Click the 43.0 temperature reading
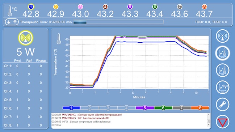 (80, 14)
